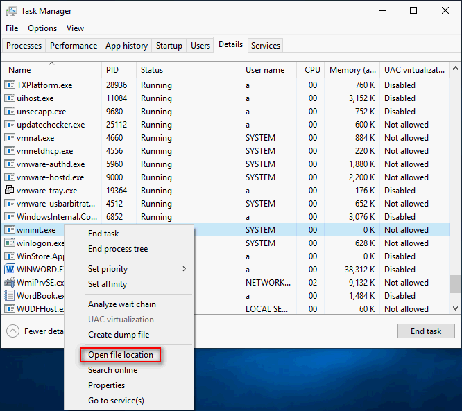Click the vmnat.exe process icon

(x=10, y=138)
